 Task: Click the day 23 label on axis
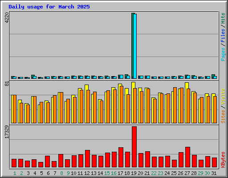[160, 173]
